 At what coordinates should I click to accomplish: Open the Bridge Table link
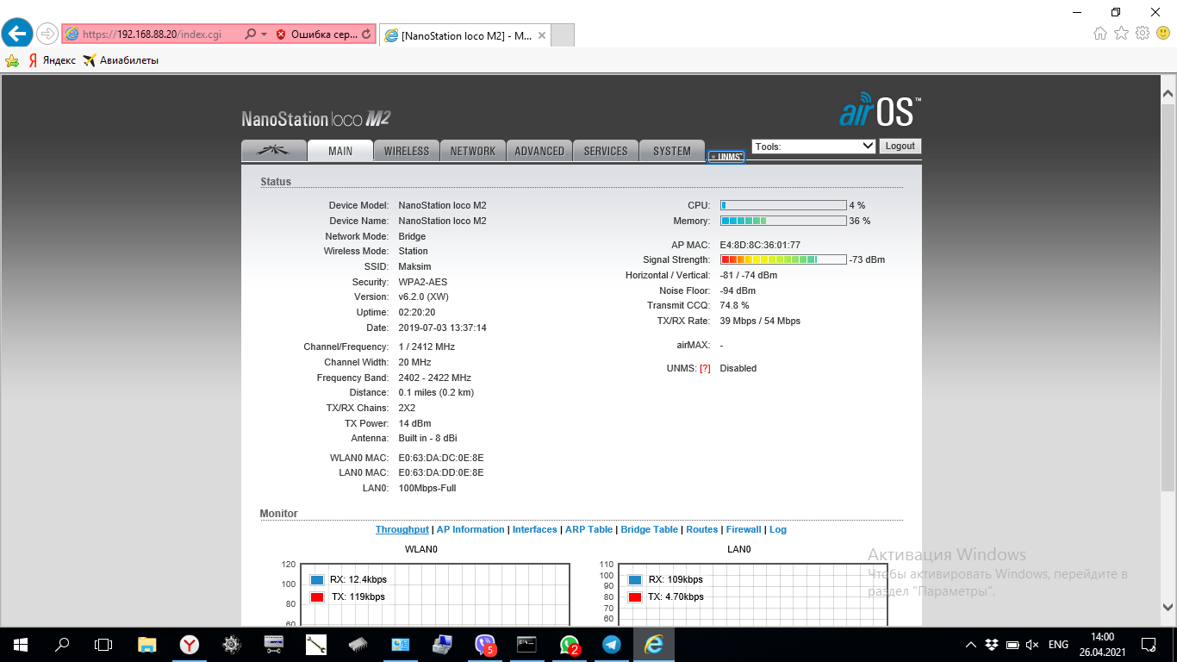point(650,529)
